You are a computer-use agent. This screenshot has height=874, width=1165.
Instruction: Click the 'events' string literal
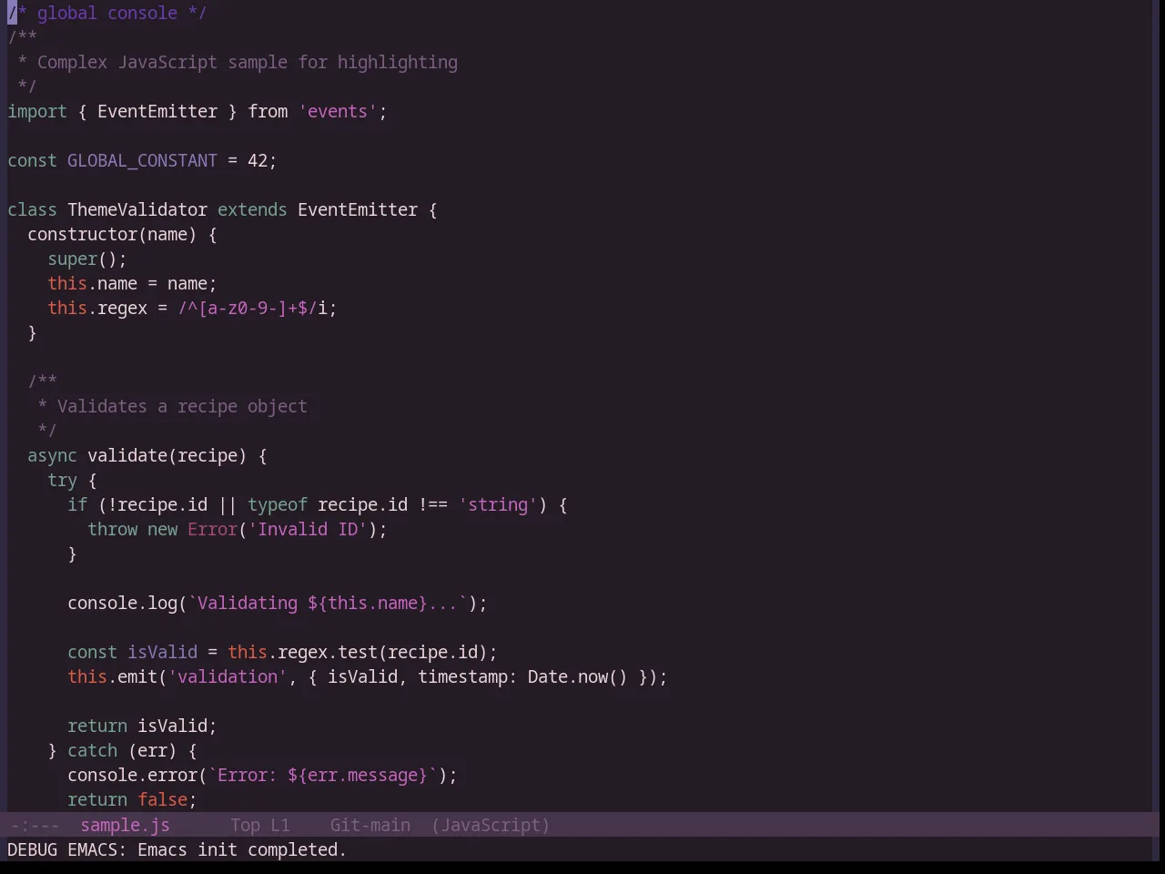(338, 111)
